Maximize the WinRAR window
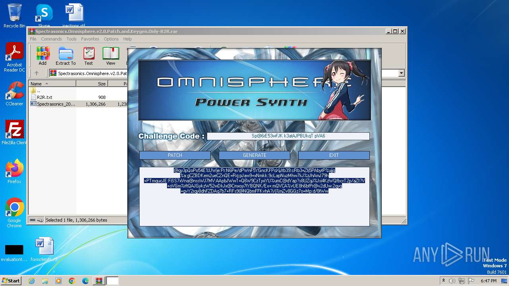Image resolution: width=509 pixels, height=286 pixels. tap(395, 31)
